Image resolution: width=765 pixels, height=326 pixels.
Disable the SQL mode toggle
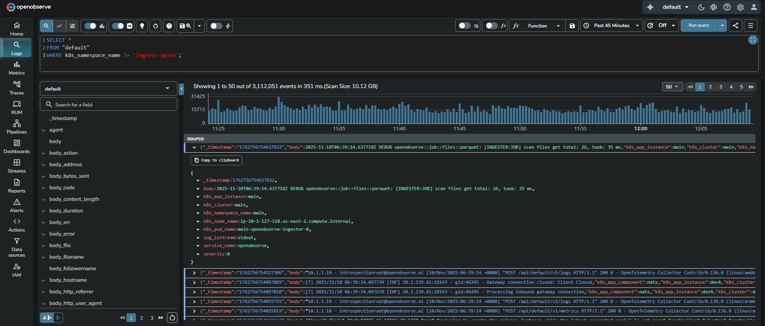(118, 26)
